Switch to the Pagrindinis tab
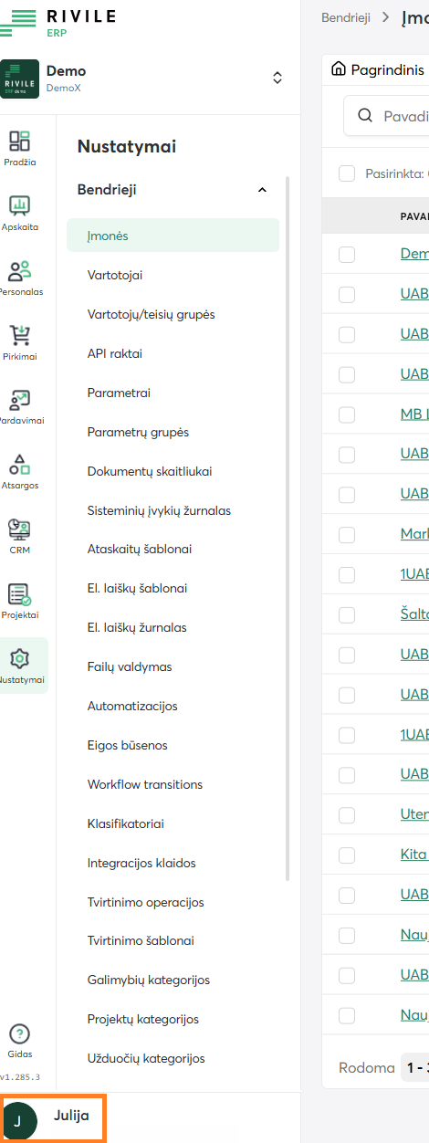 [378, 69]
